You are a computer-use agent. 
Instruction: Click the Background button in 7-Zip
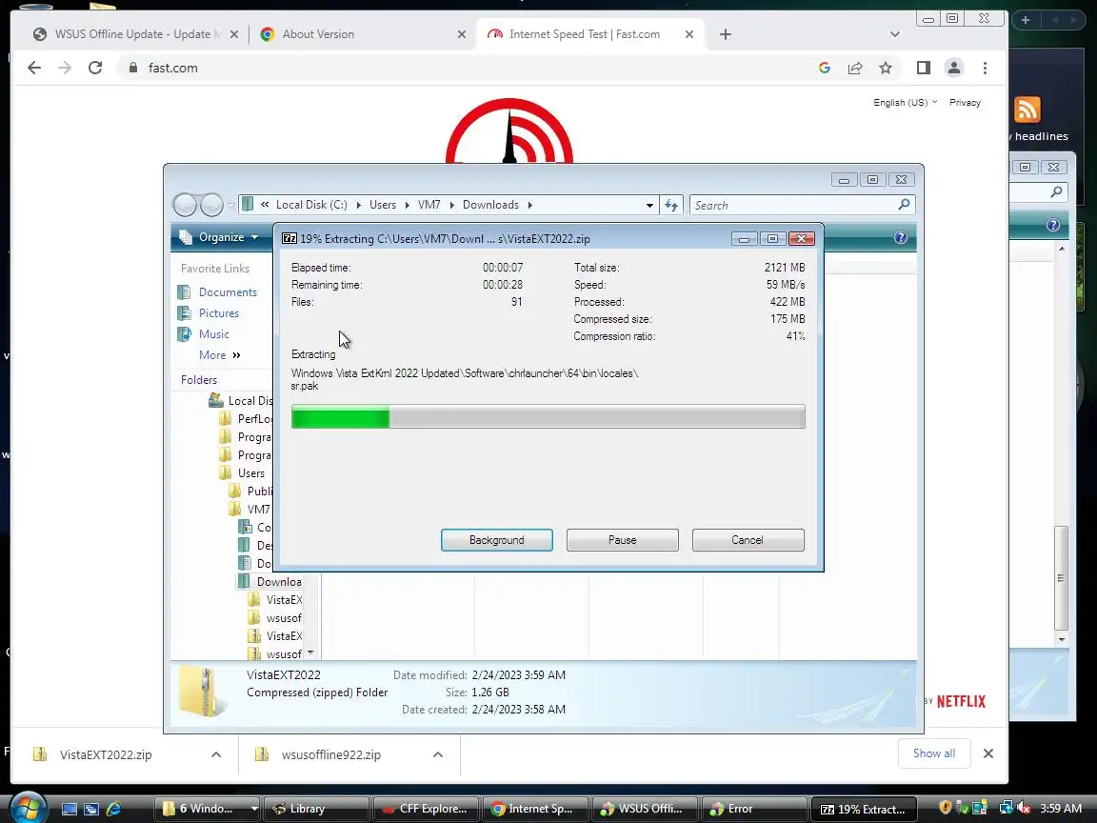pos(497,540)
